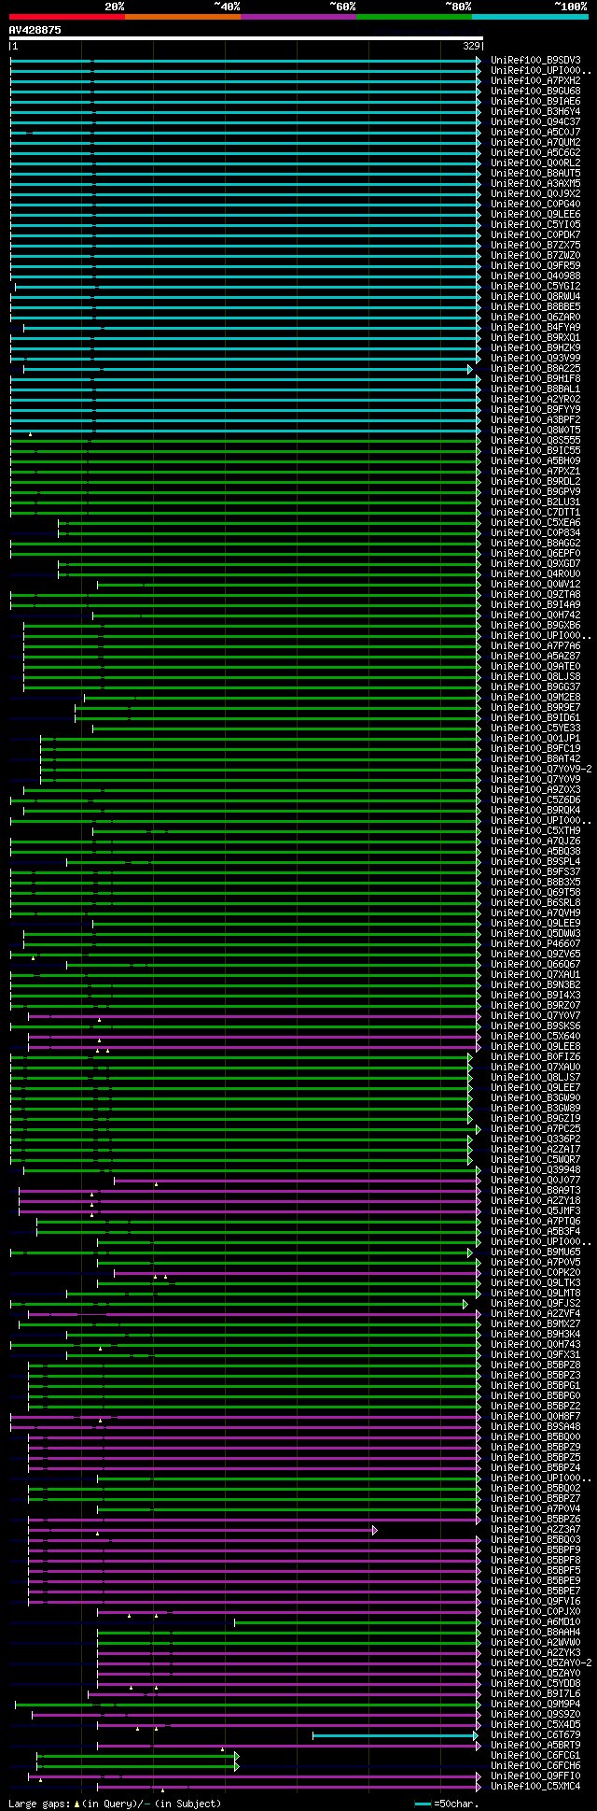Select the UniRef100_C5XMC4 label

click(x=535, y=1786)
